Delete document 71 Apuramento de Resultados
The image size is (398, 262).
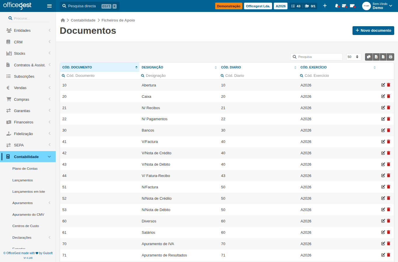[388, 255]
